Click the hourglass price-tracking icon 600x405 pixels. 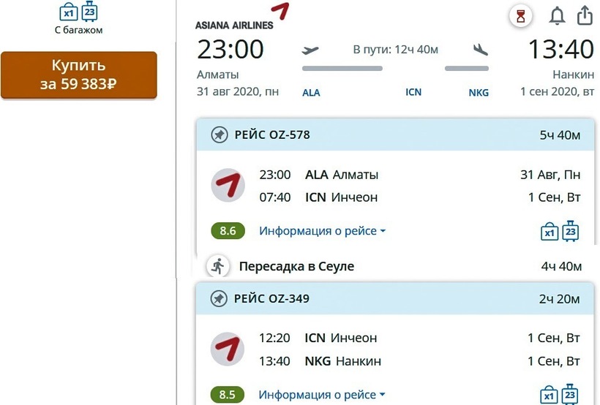520,16
